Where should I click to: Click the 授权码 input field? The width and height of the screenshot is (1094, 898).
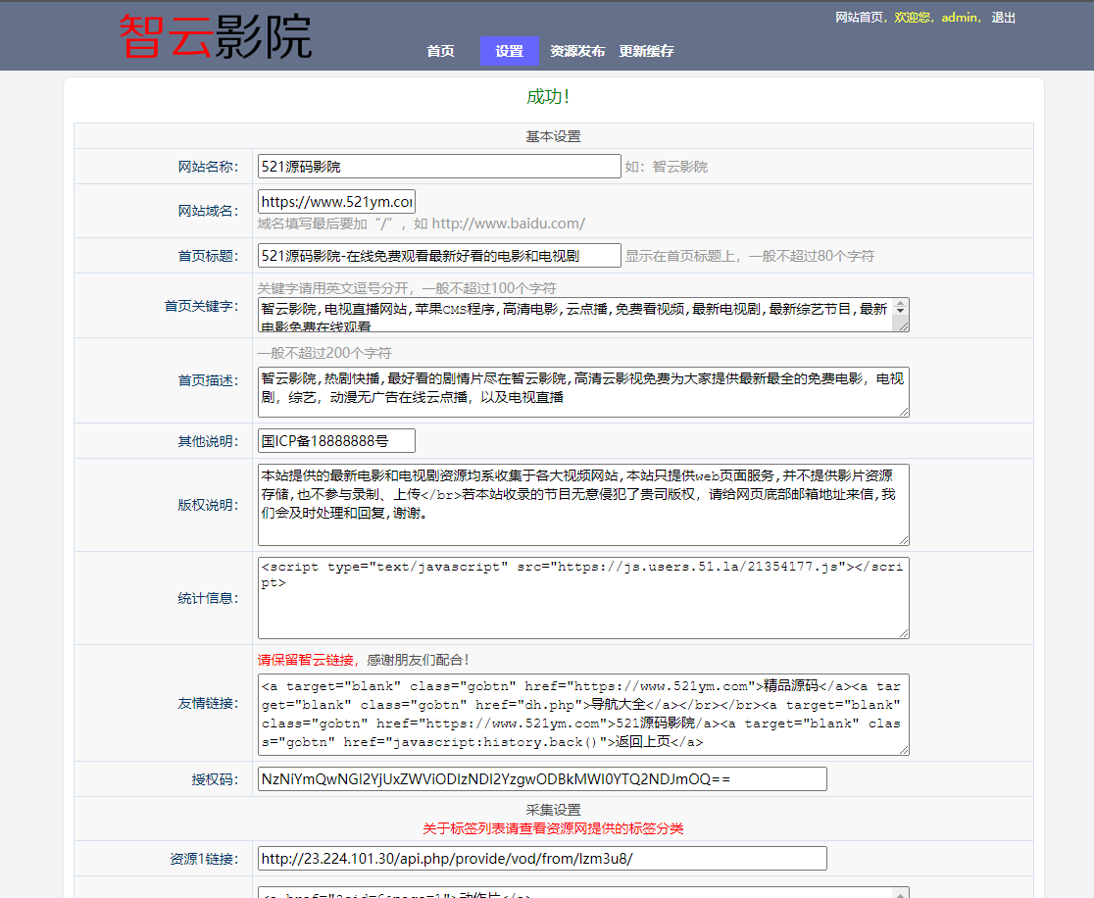tap(542, 779)
